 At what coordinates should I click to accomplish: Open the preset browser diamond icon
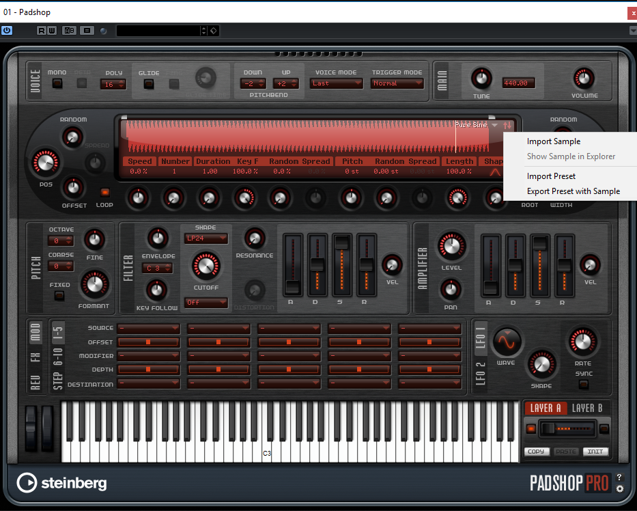pos(214,31)
